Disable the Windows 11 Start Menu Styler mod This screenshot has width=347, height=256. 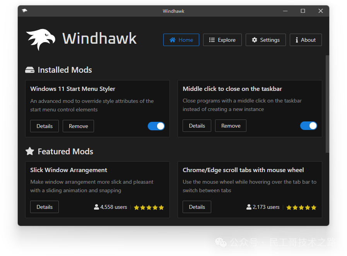pyautogui.click(x=156, y=126)
